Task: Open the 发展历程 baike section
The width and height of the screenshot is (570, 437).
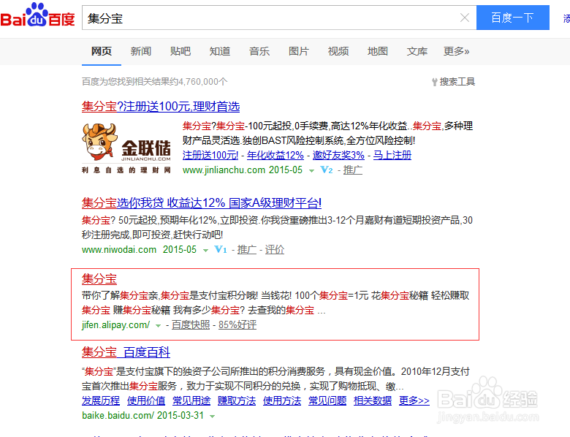Action: coord(101,400)
